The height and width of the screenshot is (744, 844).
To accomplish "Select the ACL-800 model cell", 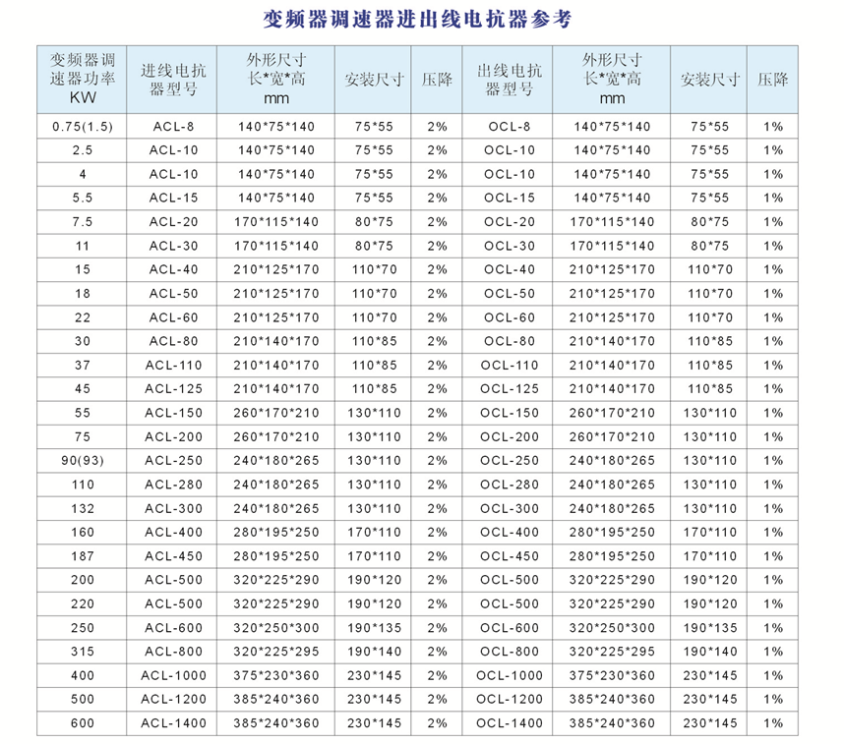I will point(173,652).
